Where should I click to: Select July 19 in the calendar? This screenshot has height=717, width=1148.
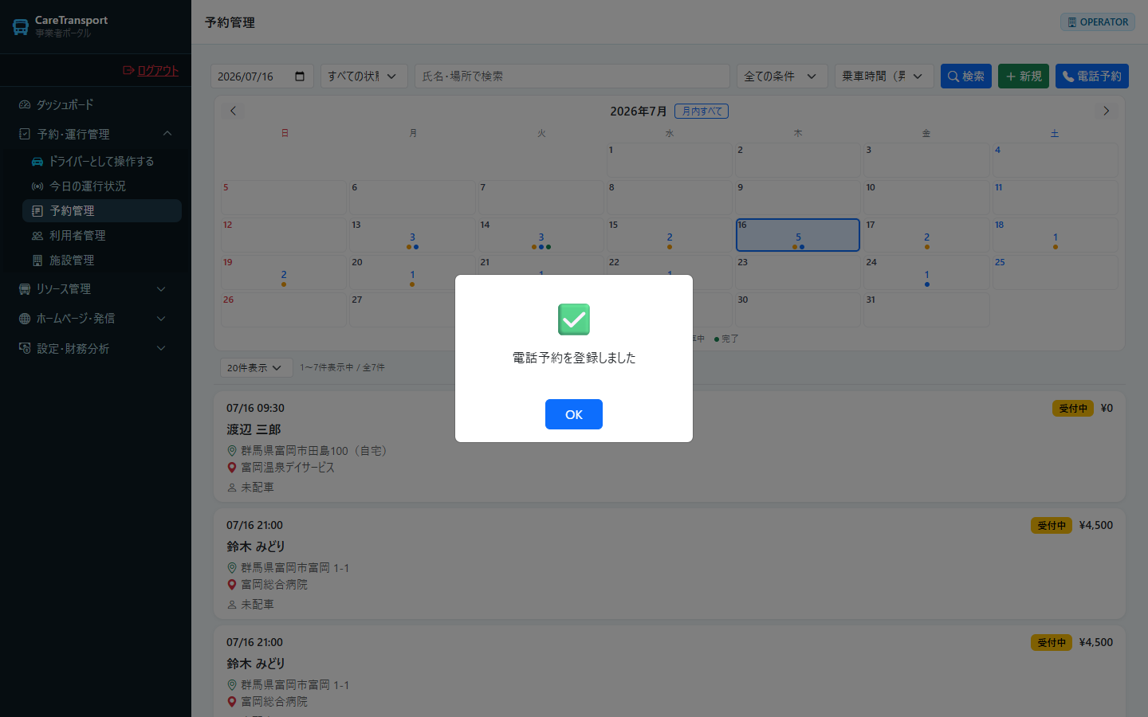click(284, 272)
